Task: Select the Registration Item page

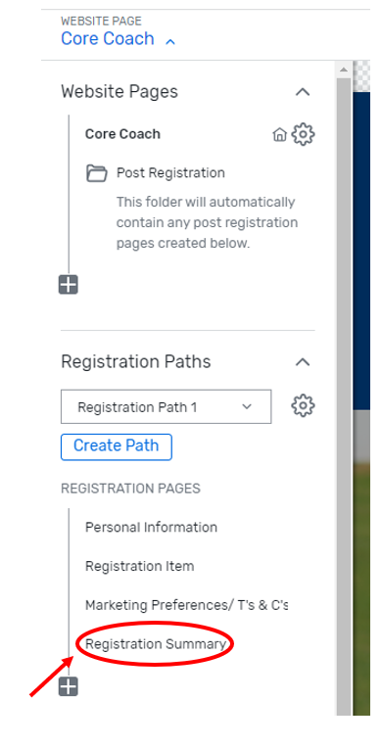Action: click(x=140, y=567)
